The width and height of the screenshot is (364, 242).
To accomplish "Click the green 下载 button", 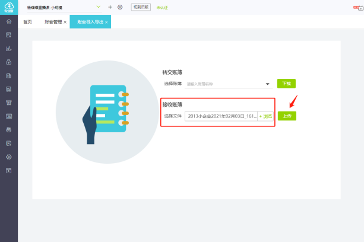I will click(x=286, y=84).
